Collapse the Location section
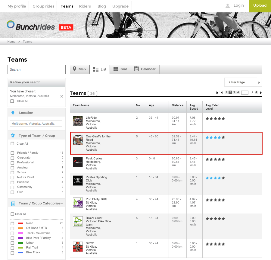Viewport: 271px width, 260px height. [61, 113]
